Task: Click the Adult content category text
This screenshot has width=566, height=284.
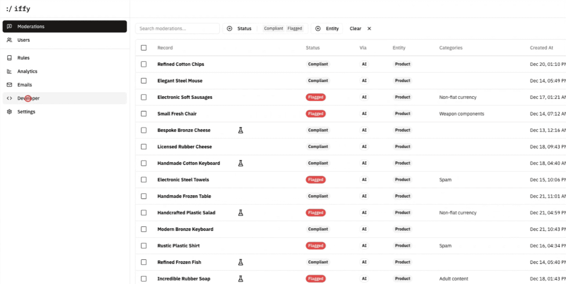Action: (454, 279)
